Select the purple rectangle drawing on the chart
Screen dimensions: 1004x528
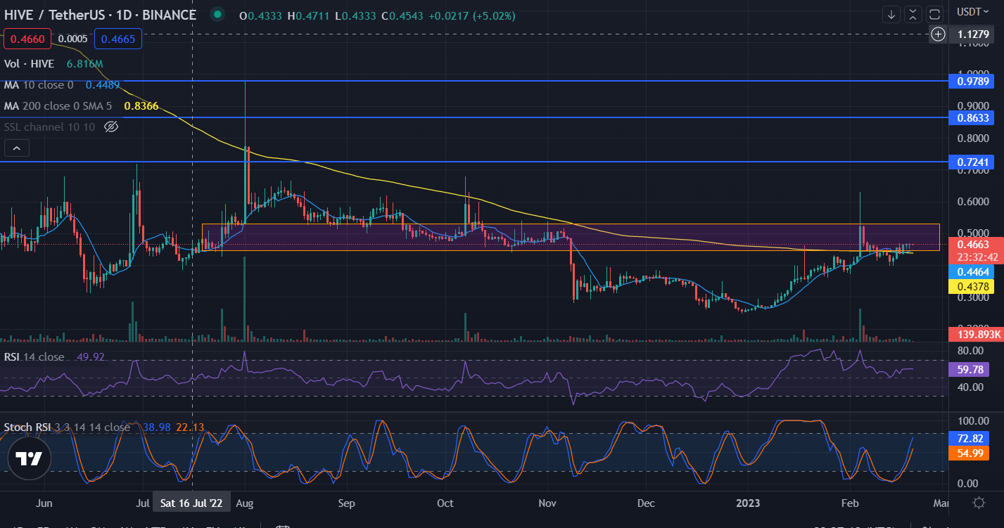(571, 238)
